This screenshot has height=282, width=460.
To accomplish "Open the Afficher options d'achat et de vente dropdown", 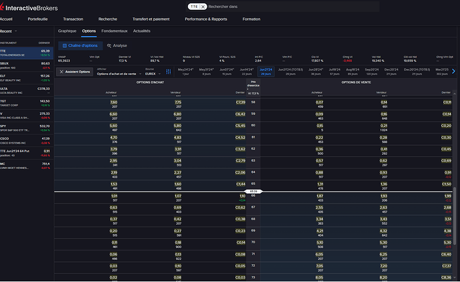I will pos(117,74).
